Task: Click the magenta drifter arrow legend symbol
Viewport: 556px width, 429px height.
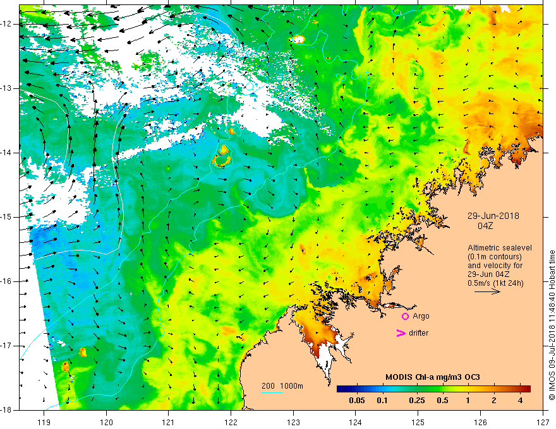Action: tap(401, 333)
